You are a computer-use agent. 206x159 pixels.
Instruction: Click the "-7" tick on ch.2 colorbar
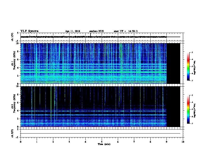[x=192, y=123]
